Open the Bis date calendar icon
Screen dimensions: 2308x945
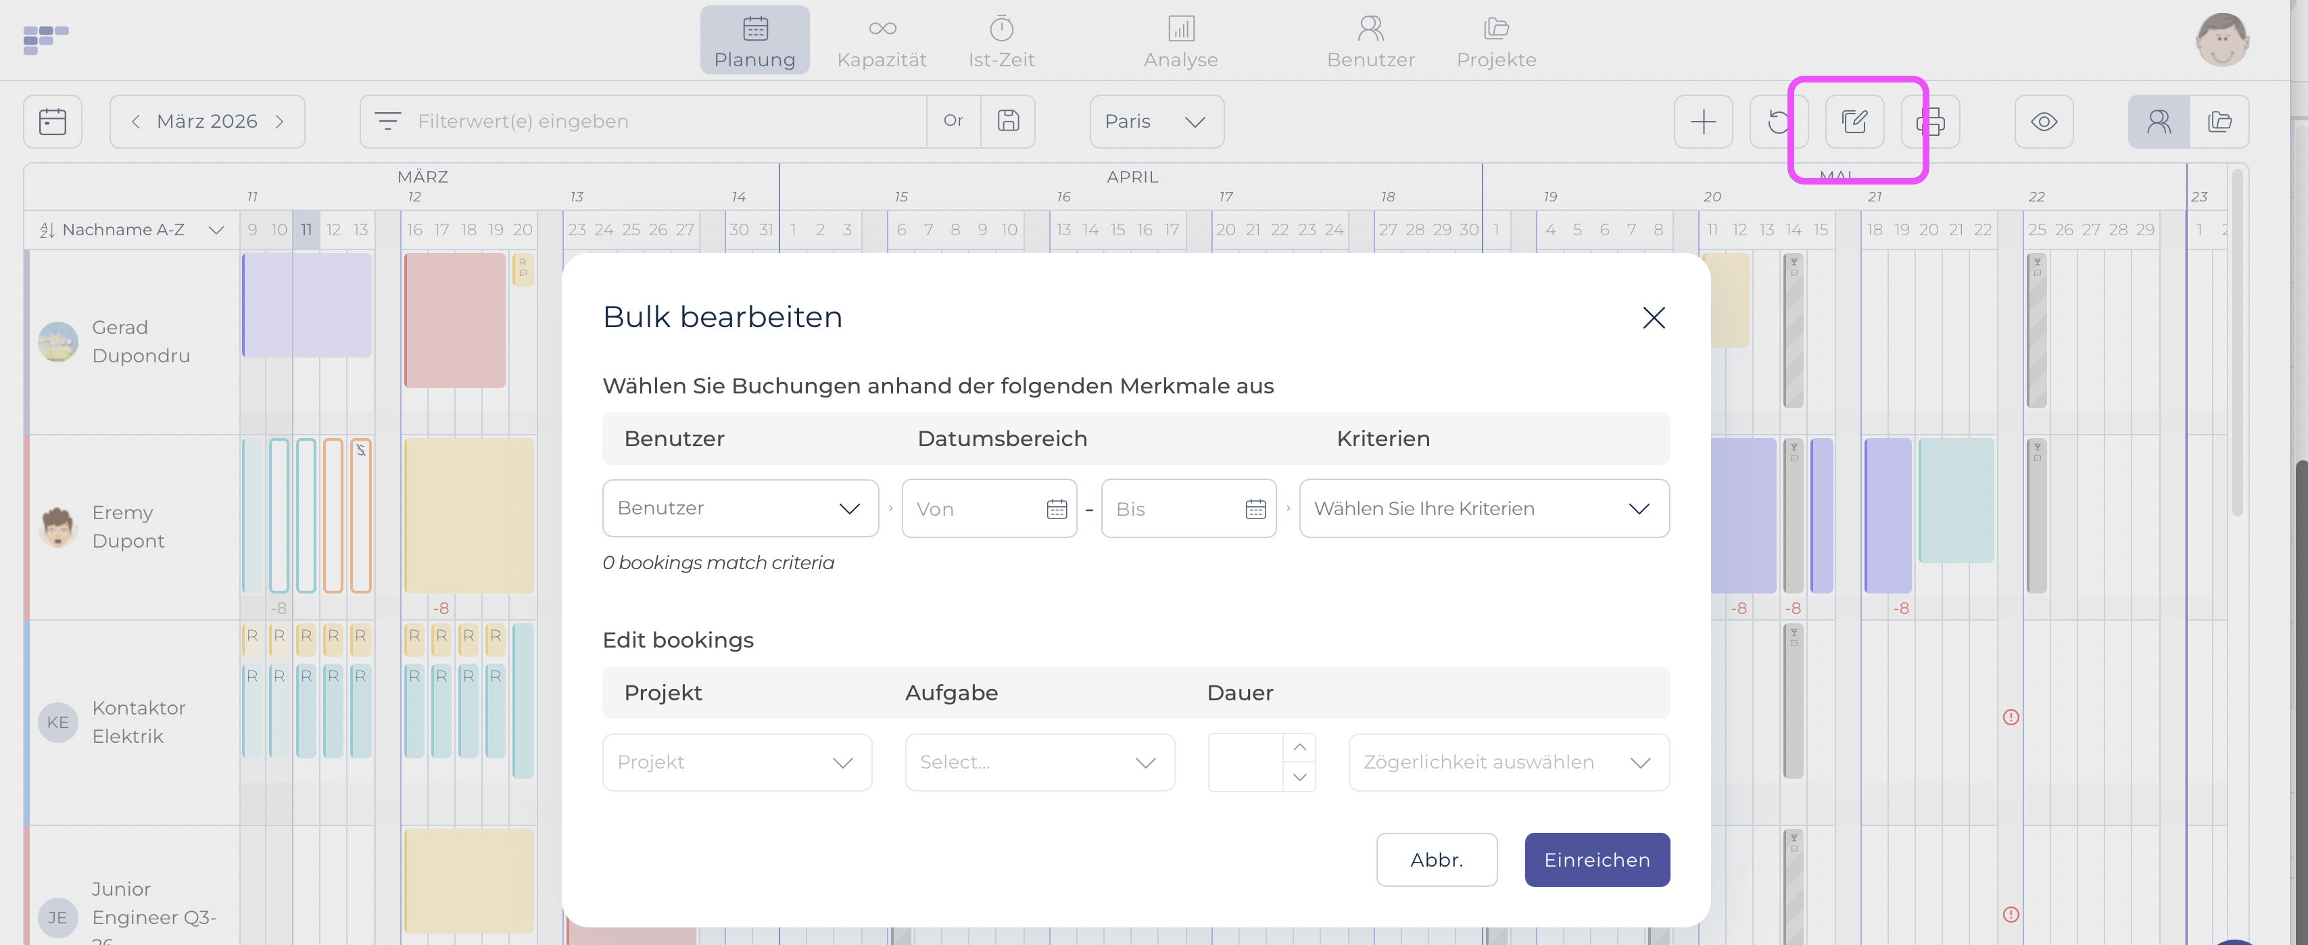tap(1255, 509)
